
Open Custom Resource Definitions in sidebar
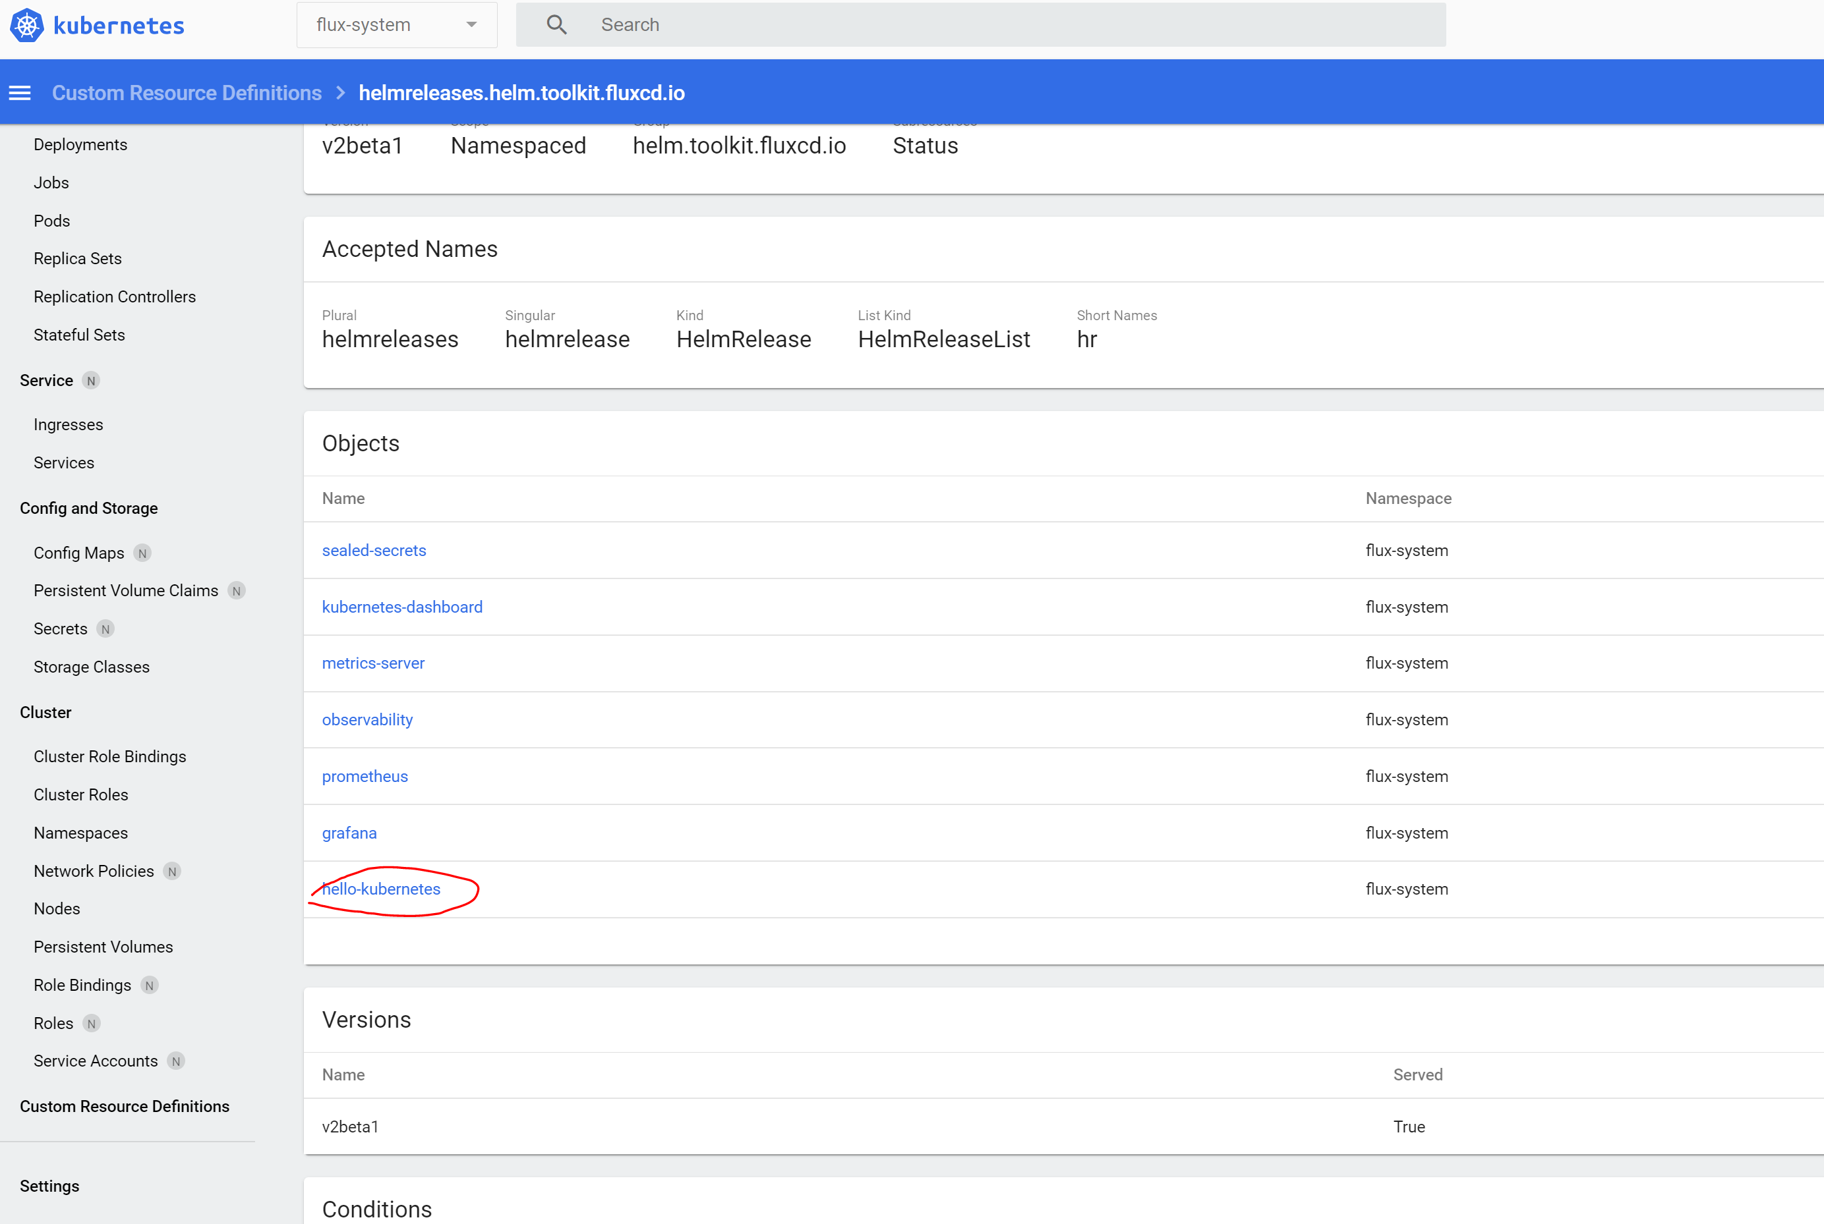tap(125, 1106)
